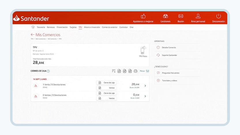Click the Mis Comercios page title
240x135 pixels.
48,35
